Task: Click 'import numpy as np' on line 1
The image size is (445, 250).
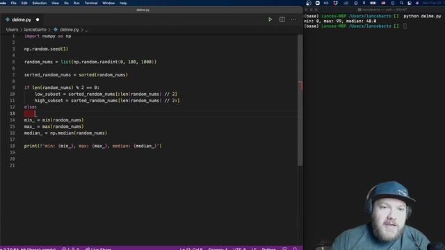Action: pos(47,36)
